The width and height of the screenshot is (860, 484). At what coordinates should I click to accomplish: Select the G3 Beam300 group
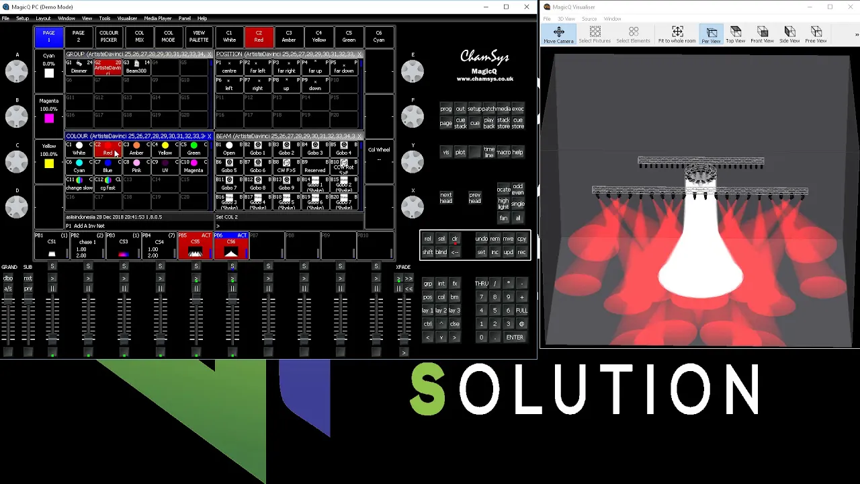tap(136, 67)
